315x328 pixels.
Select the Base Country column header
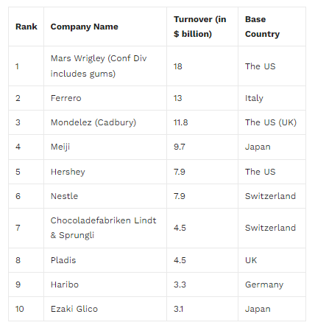pos(262,27)
